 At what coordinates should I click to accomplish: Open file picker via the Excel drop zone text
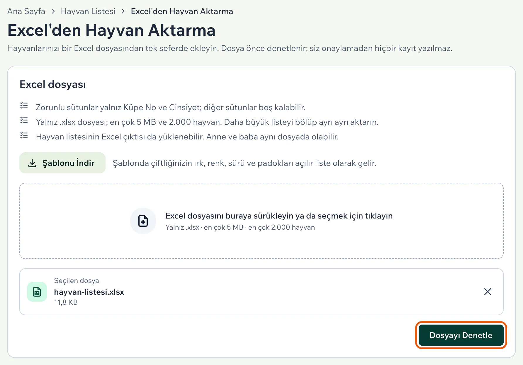(x=279, y=216)
